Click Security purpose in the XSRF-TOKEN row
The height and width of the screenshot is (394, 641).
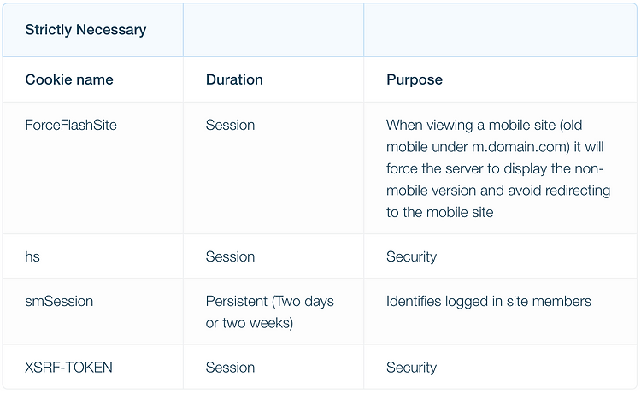(x=411, y=368)
